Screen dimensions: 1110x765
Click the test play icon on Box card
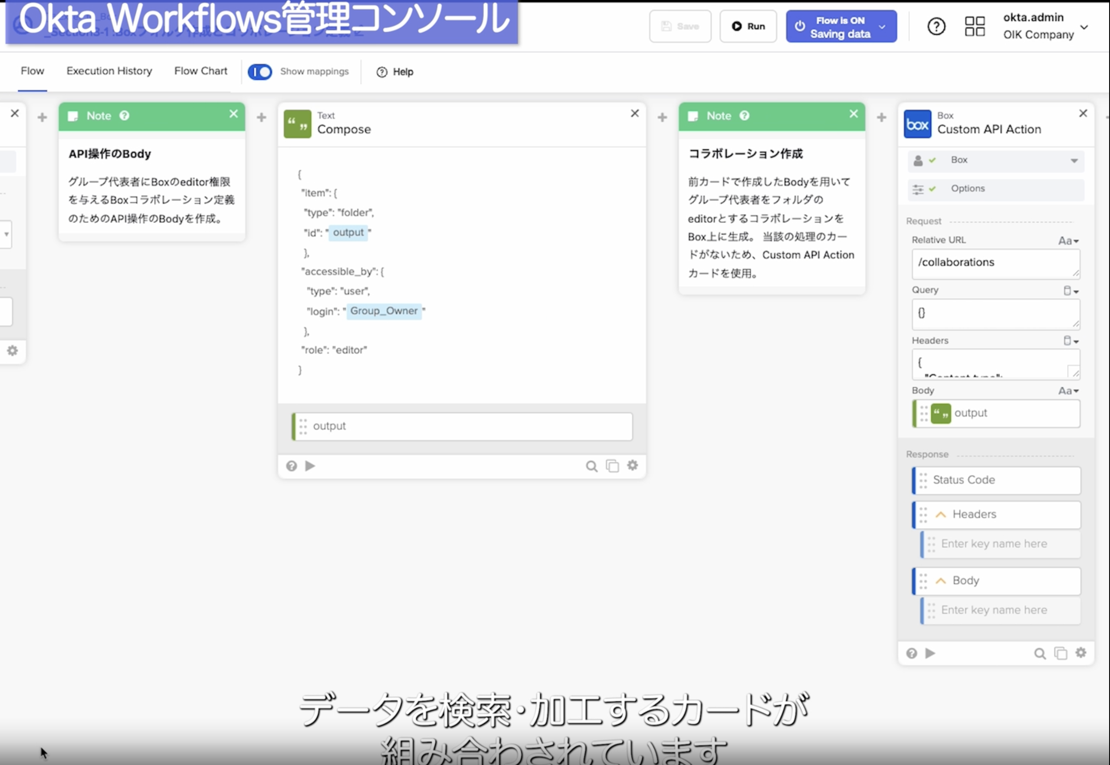[x=930, y=653]
